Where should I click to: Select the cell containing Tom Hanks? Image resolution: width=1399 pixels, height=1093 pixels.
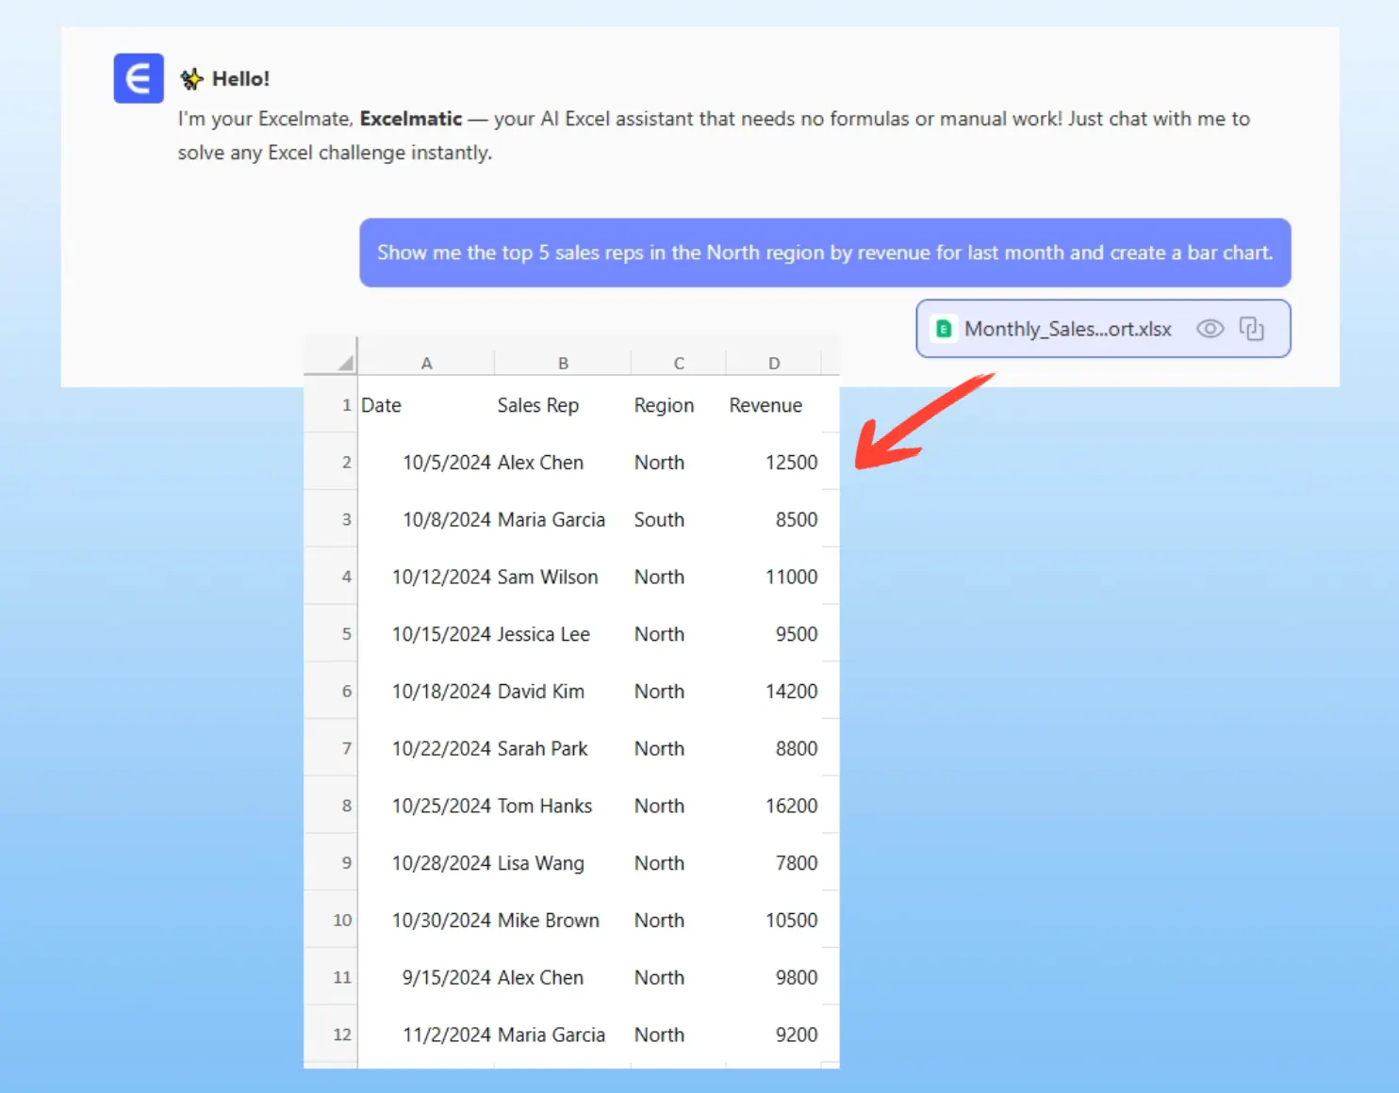coord(545,807)
